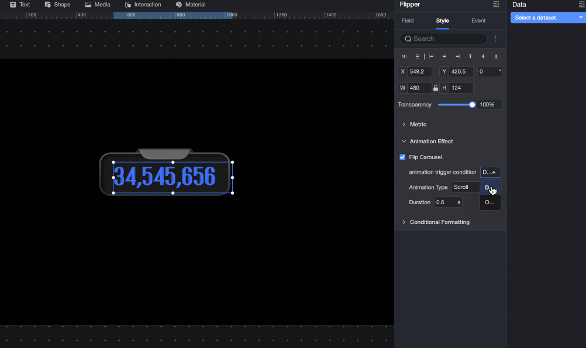Open the Interaction menu in top toolbar
Viewport: 586px width, 348px height.
pyautogui.click(x=143, y=5)
